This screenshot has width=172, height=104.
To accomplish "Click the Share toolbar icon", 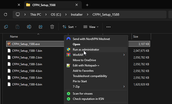I will (x=41, y=27).
